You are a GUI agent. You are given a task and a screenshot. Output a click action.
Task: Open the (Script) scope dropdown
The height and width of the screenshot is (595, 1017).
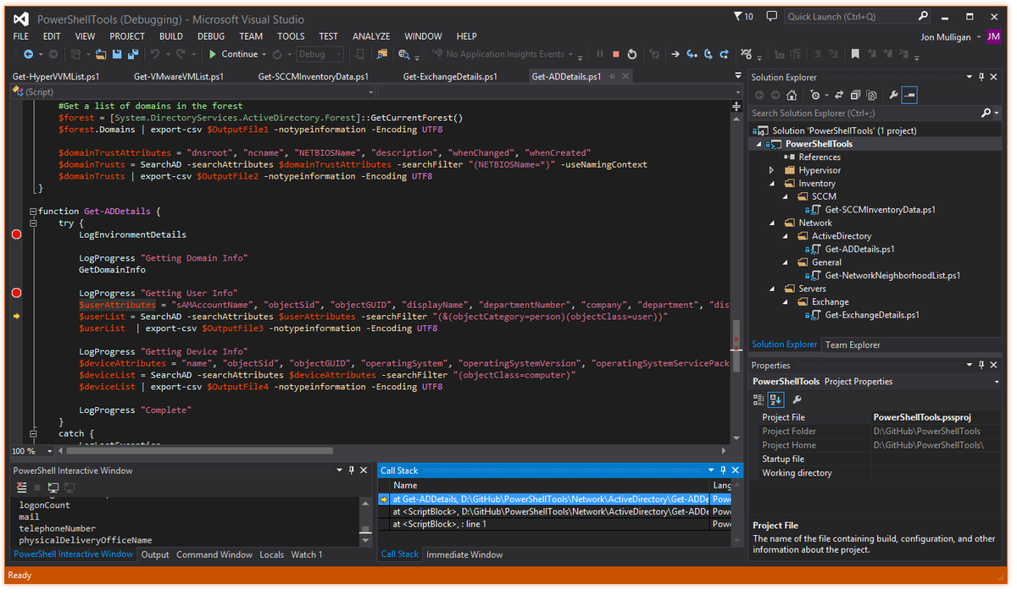tap(195, 91)
